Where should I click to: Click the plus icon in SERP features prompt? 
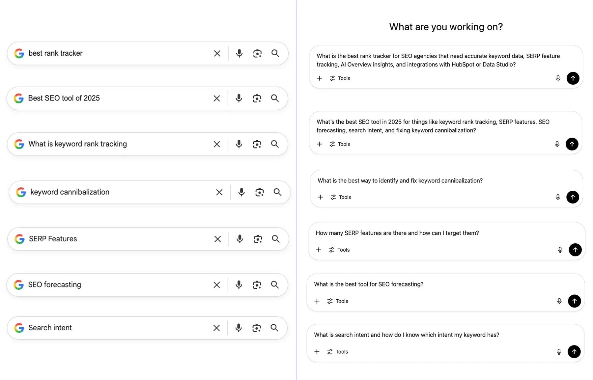click(319, 250)
